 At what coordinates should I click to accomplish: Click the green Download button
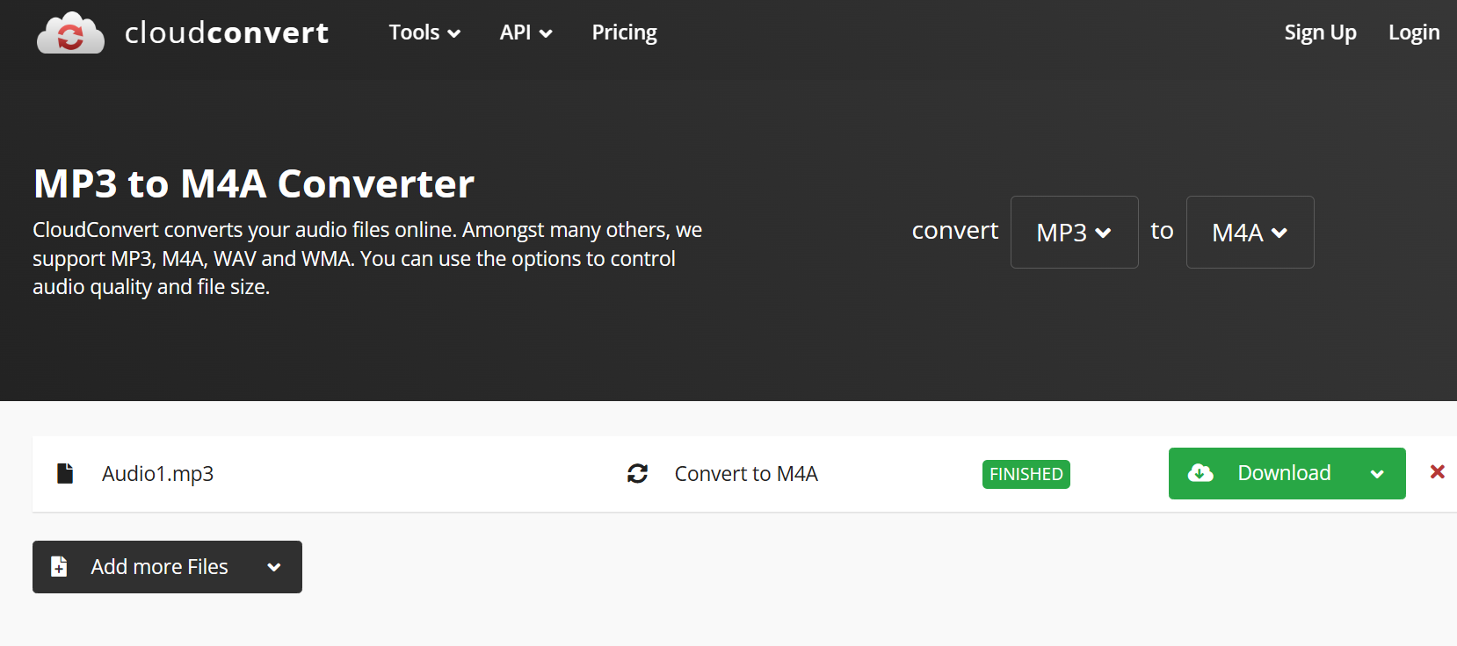click(1283, 473)
